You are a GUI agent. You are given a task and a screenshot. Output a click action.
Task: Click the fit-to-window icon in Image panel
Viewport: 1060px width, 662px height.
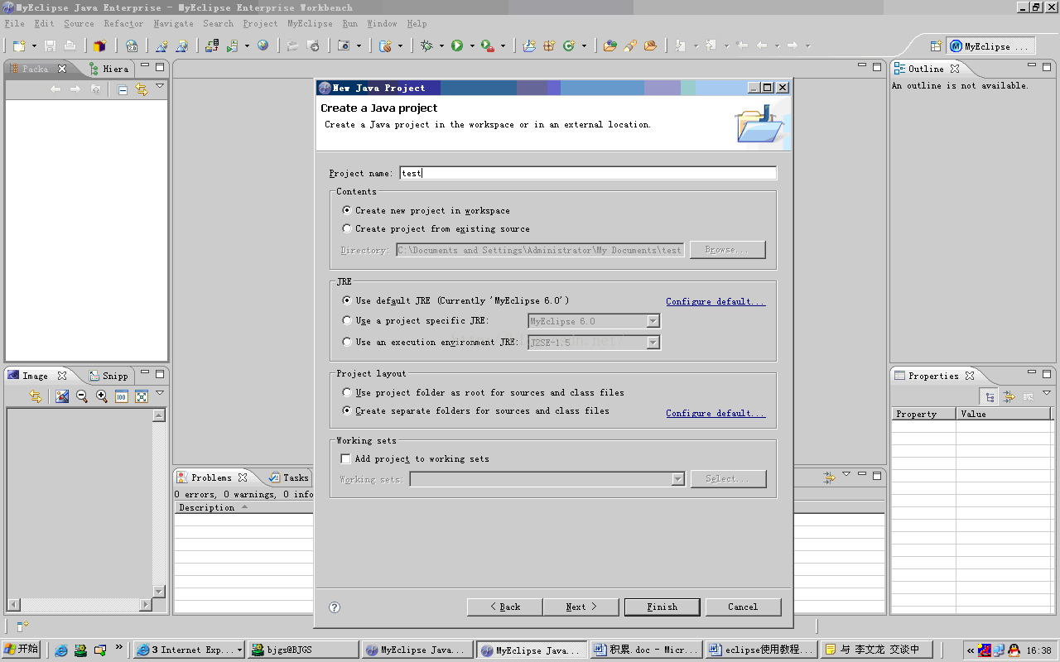pos(142,396)
